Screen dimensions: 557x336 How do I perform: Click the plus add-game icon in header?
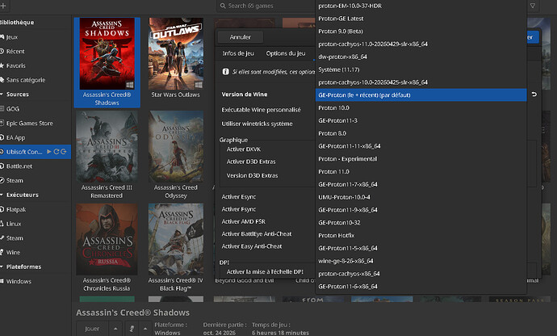[x=3, y=6]
